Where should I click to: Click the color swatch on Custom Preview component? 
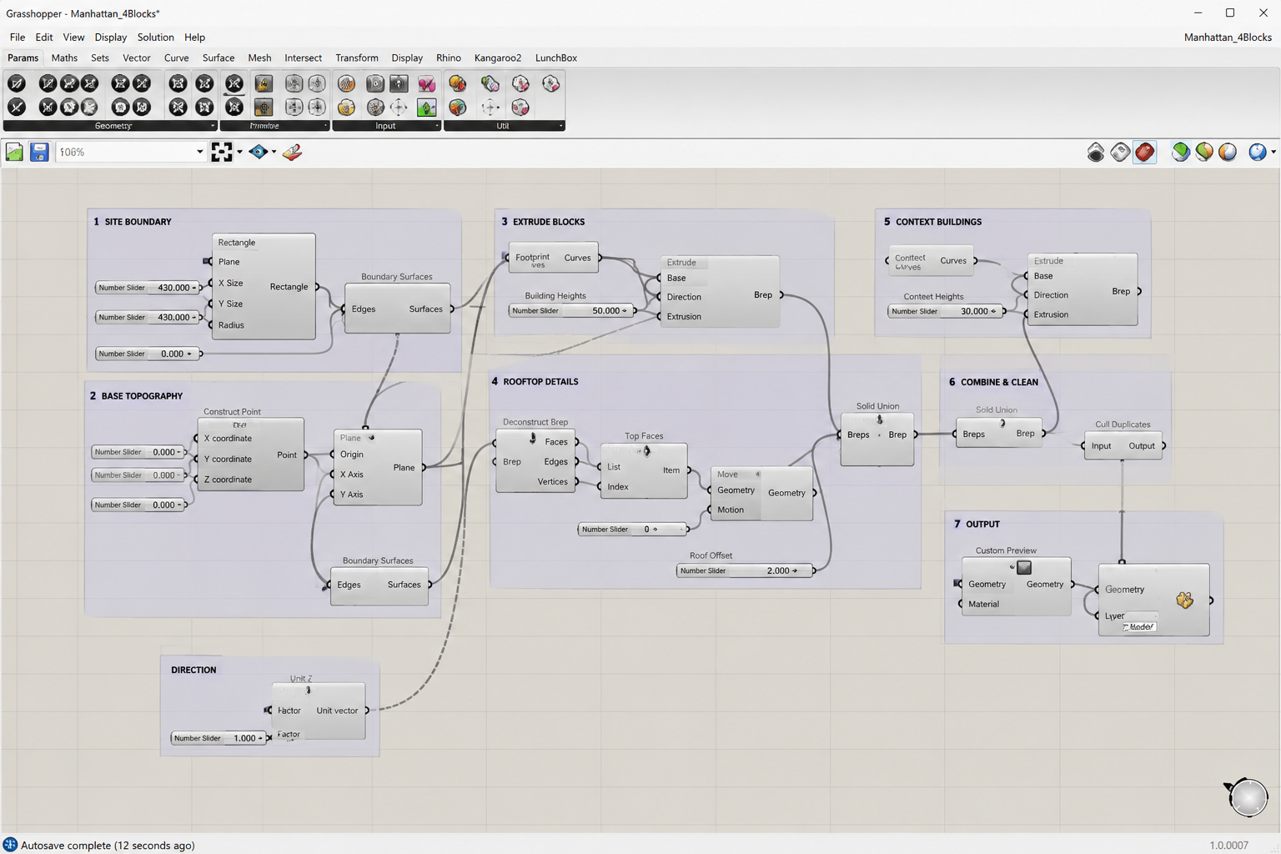point(1024,567)
